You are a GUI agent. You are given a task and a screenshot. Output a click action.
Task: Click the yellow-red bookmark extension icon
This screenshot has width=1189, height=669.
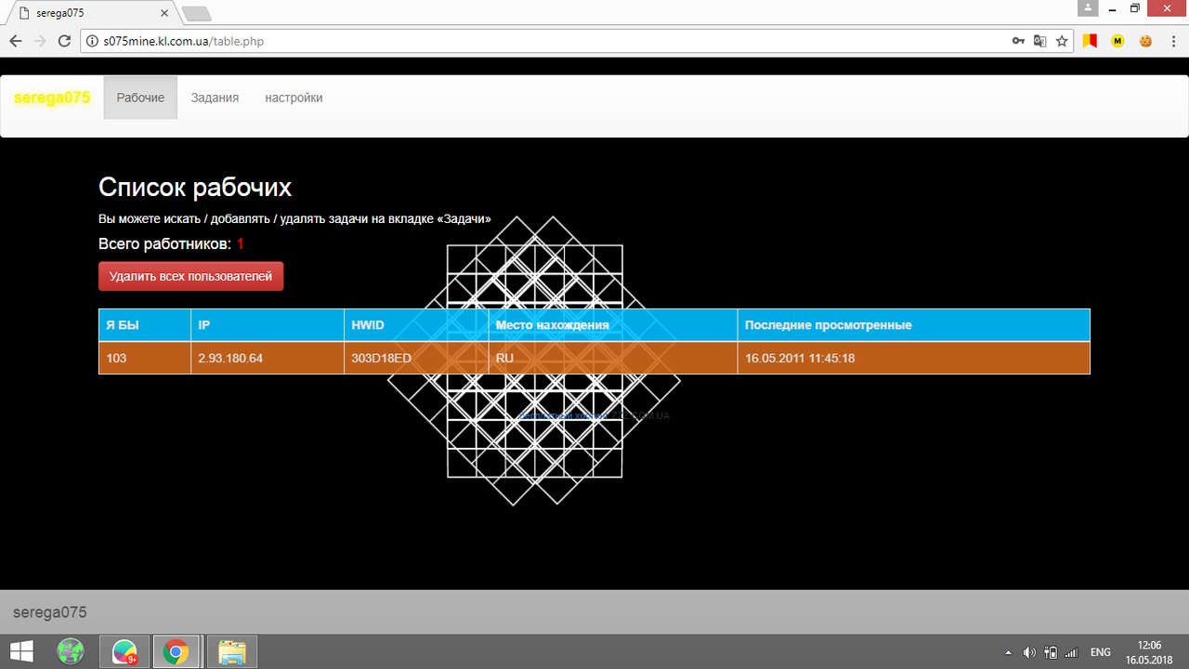(x=1090, y=41)
